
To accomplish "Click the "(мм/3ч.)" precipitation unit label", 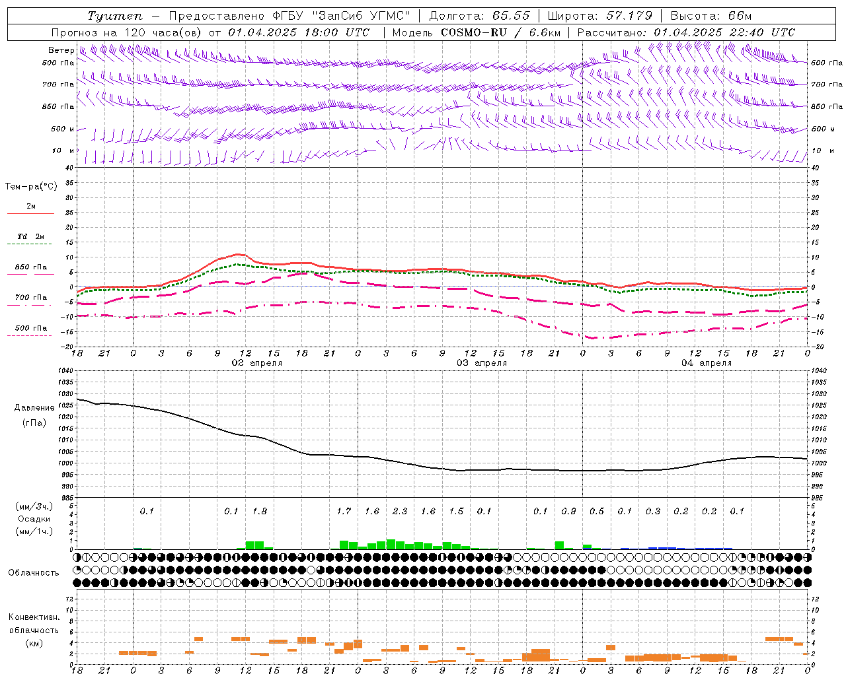I will 34,506.
